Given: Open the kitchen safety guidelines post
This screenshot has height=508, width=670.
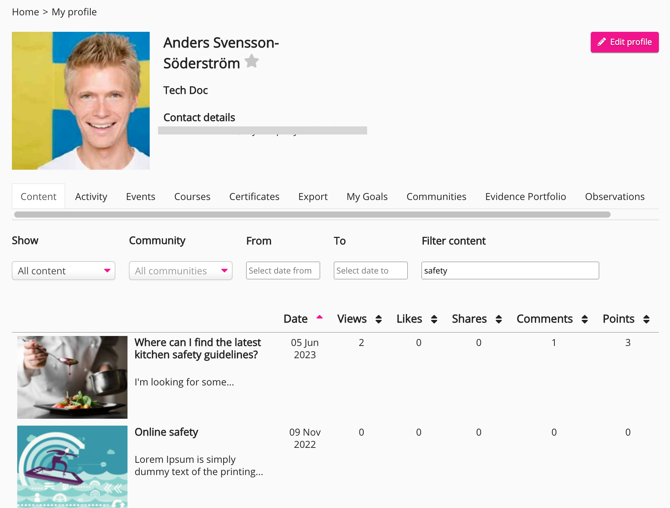Looking at the screenshot, I should pos(198,348).
